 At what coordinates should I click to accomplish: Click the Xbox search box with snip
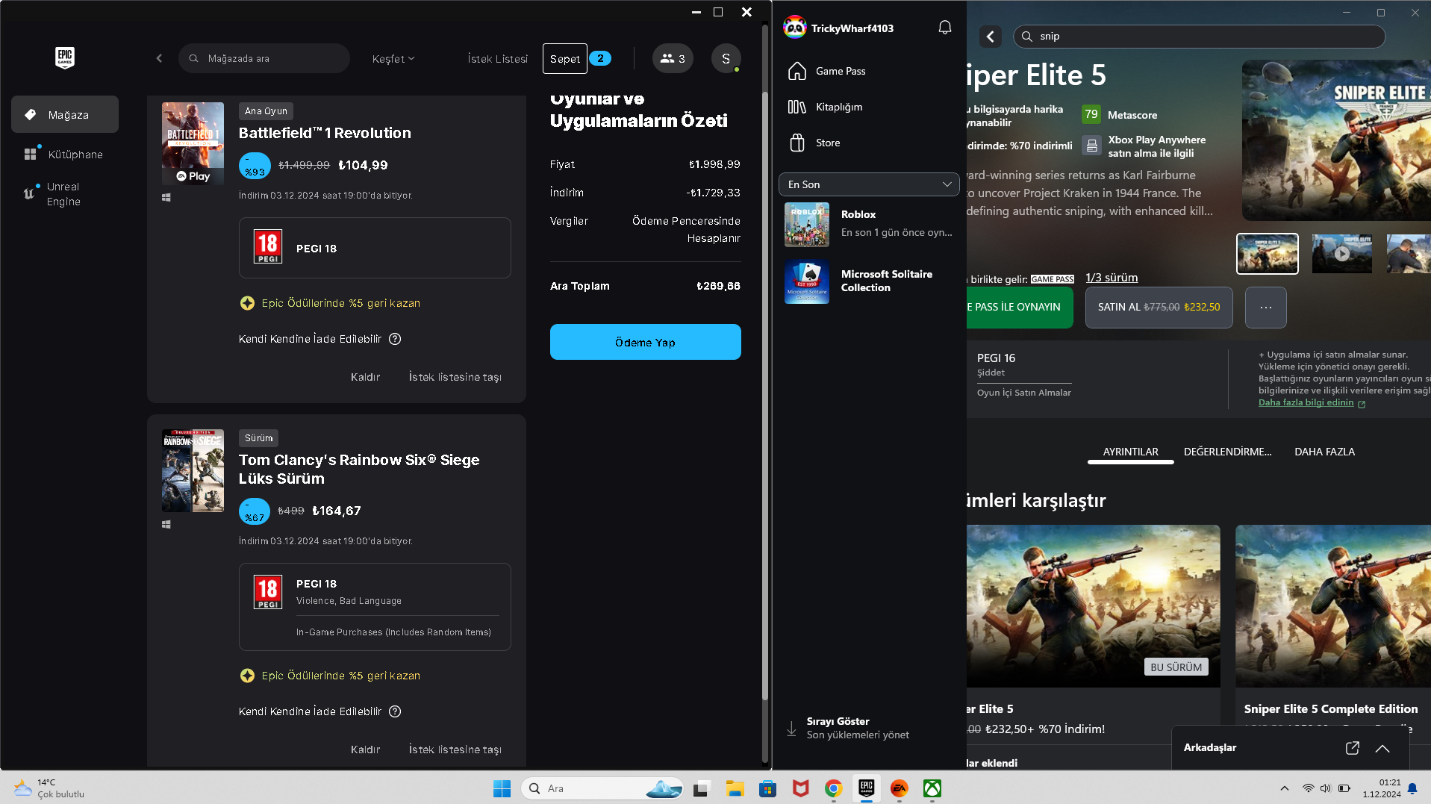[1199, 36]
